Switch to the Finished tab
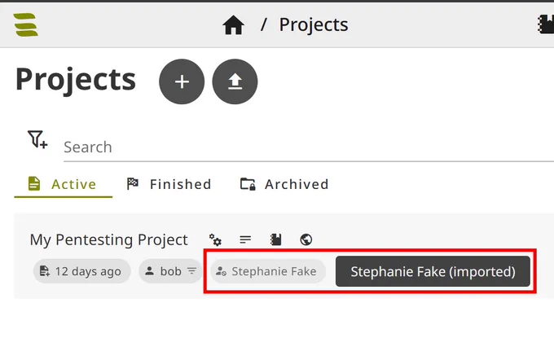Image resolution: width=554 pixels, height=338 pixels. click(169, 184)
